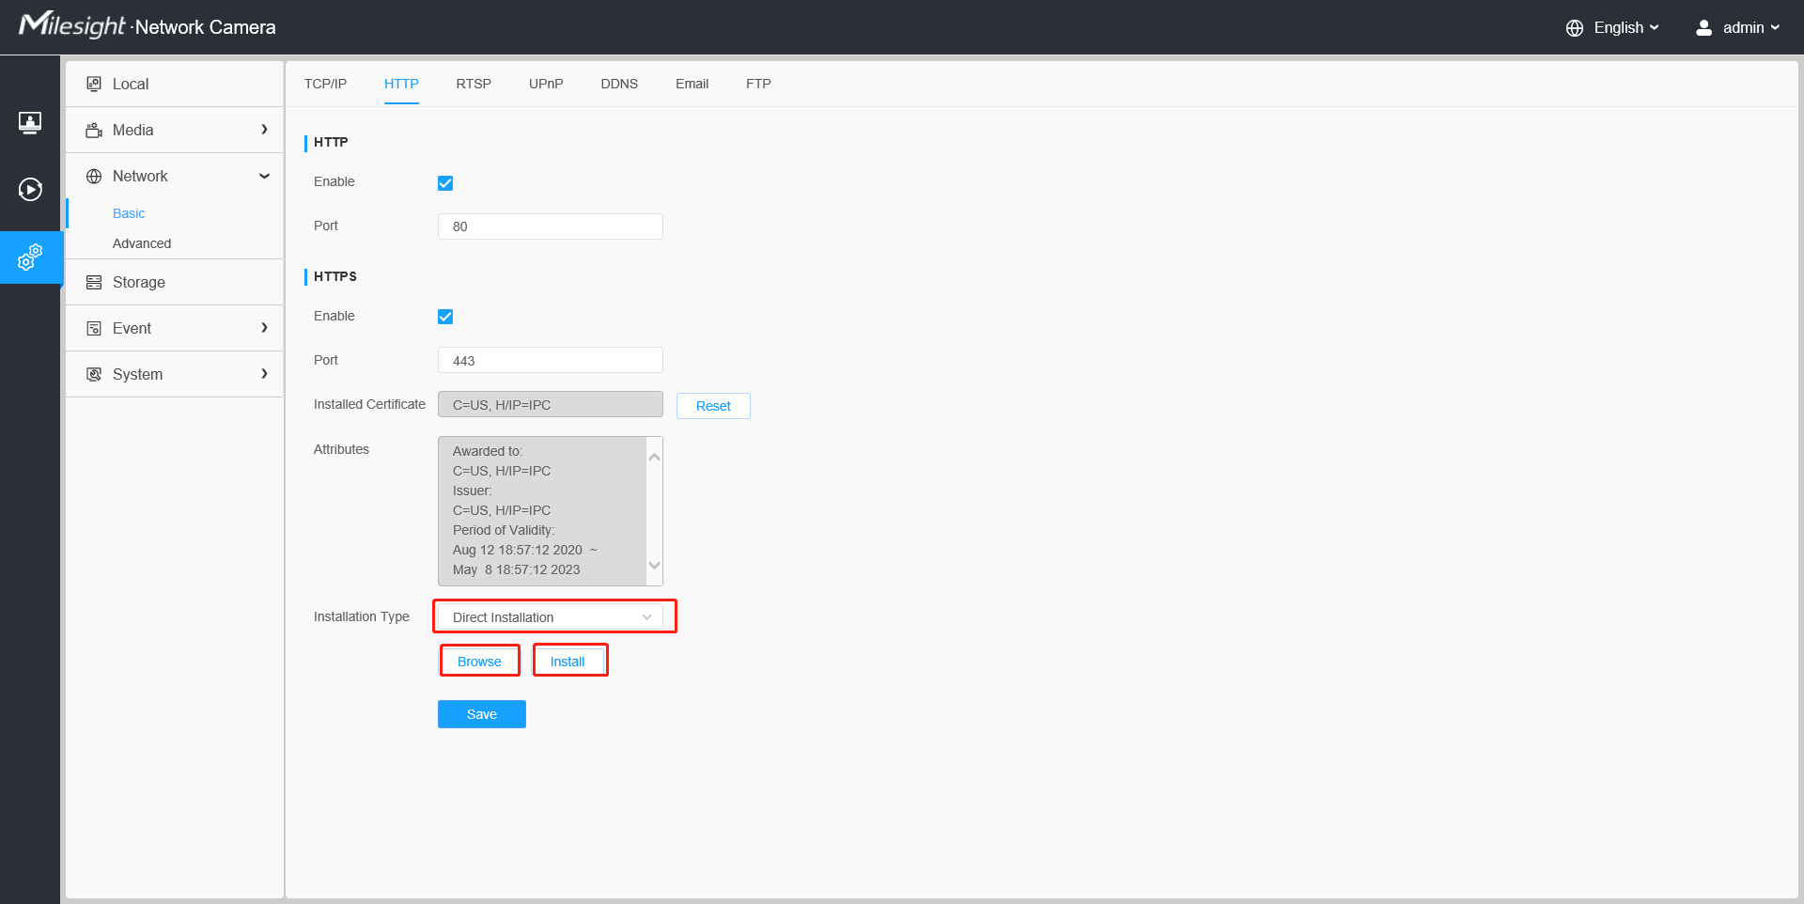The height and width of the screenshot is (904, 1804).
Task: Click the globe language icon
Action: click(x=1575, y=28)
